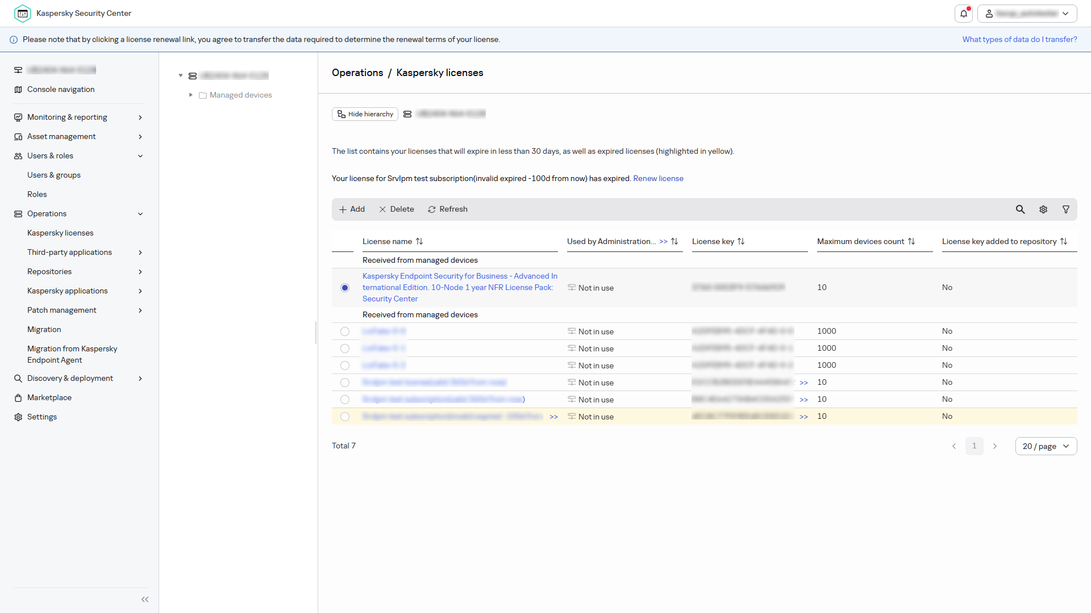Expand the license key in the yellow row
1091x613 pixels.
click(x=803, y=417)
